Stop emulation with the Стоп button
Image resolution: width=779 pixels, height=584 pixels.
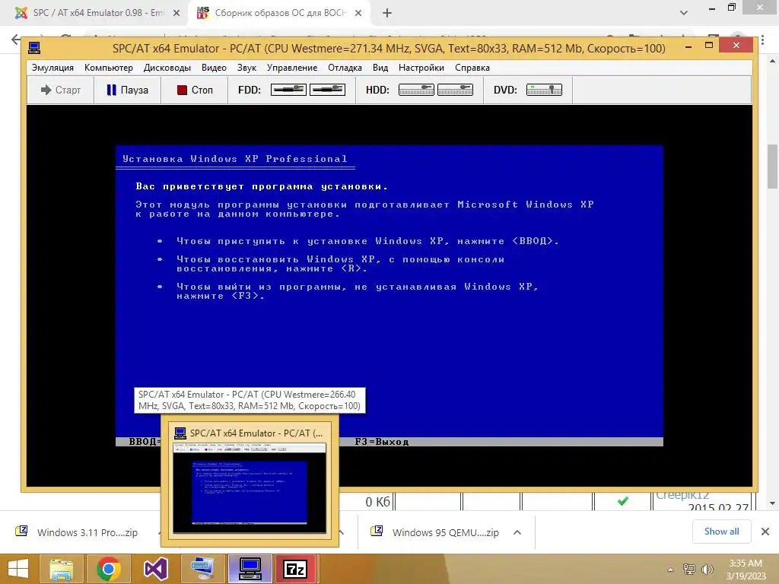(194, 90)
